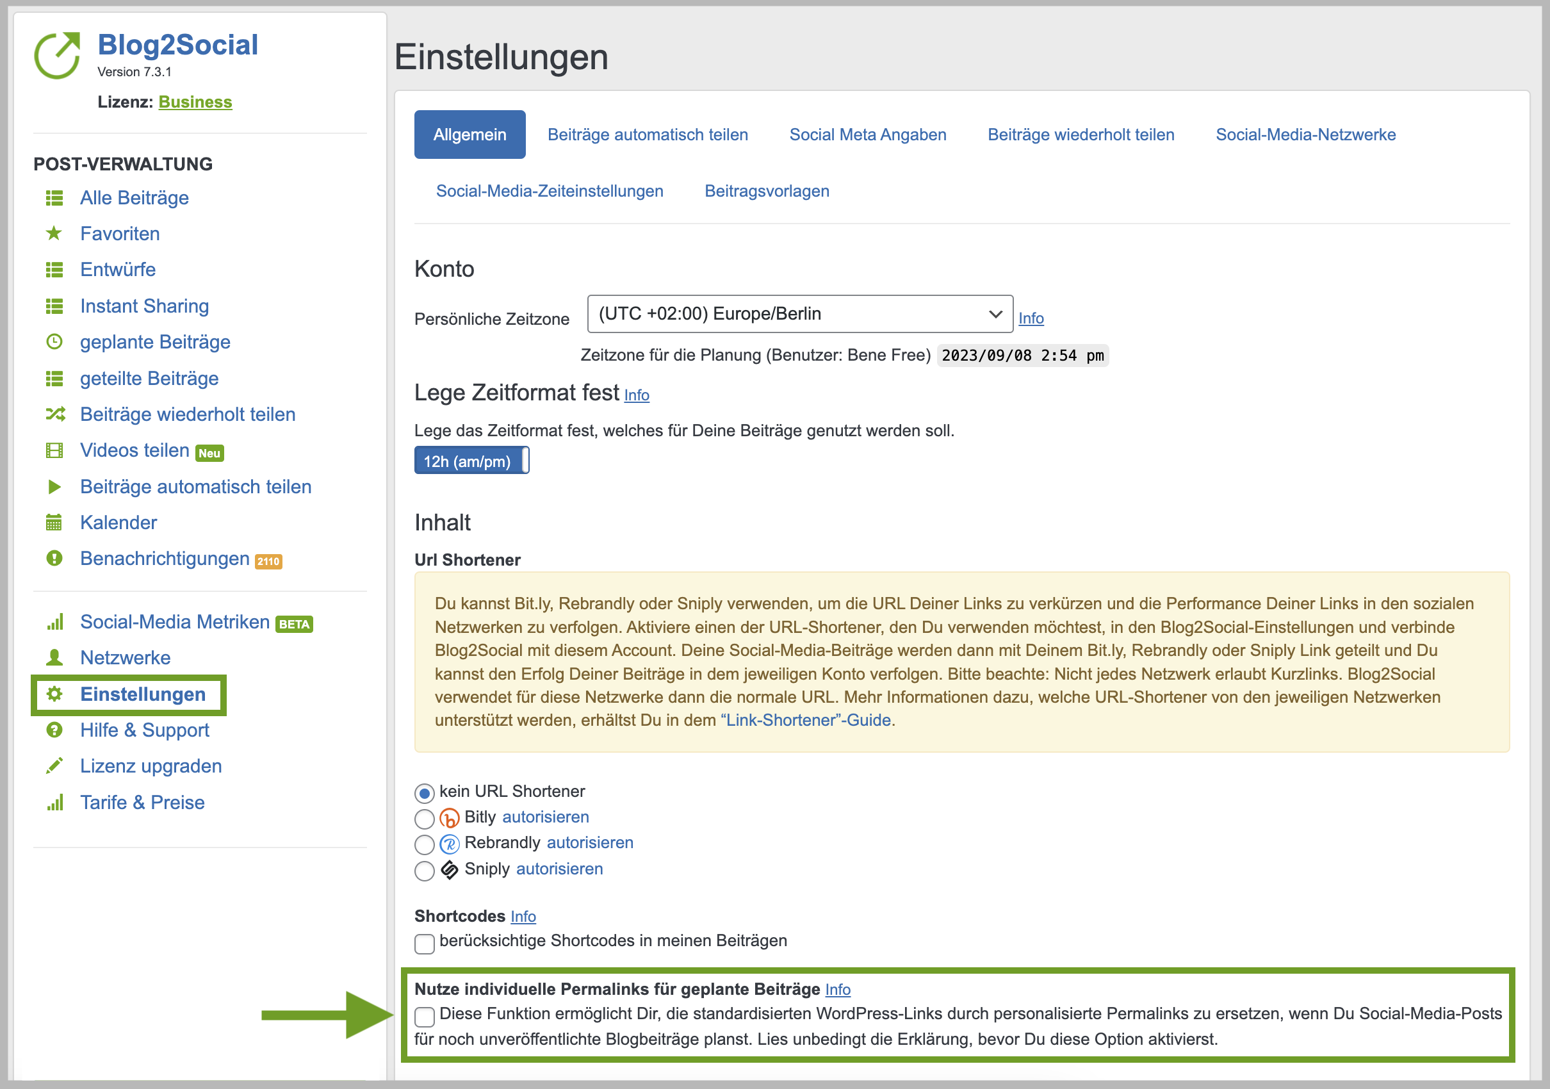Click Info link beside Lege Zeitformat fest

coord(637,395)
